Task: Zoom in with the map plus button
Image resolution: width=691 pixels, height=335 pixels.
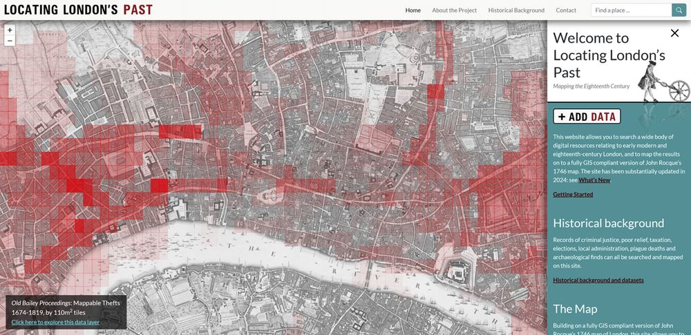Action: tap(10, 30)
